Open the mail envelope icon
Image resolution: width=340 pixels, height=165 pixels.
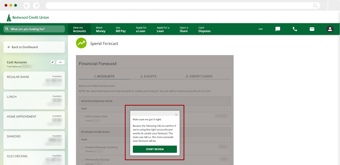pyautogui.click(x=312, y=29)
